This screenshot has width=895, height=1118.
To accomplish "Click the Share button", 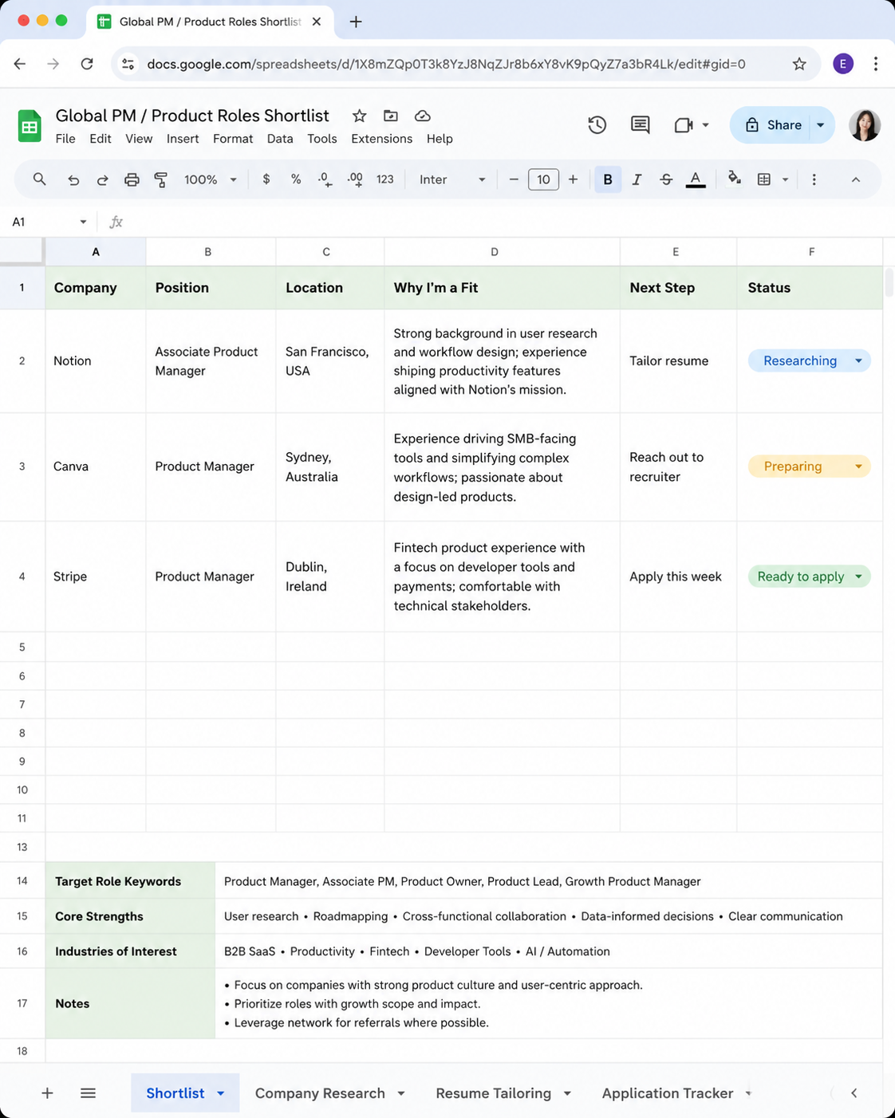I will pyautogui.click(x=773, y=125).
